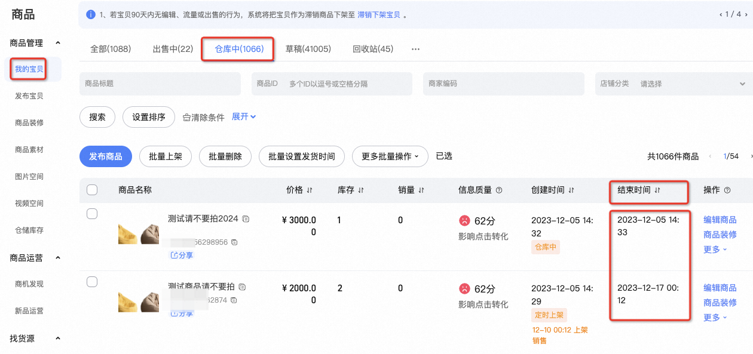Open the 店铺分类 select dropdown
753x354 pixels.
click(x=674, y=84)
